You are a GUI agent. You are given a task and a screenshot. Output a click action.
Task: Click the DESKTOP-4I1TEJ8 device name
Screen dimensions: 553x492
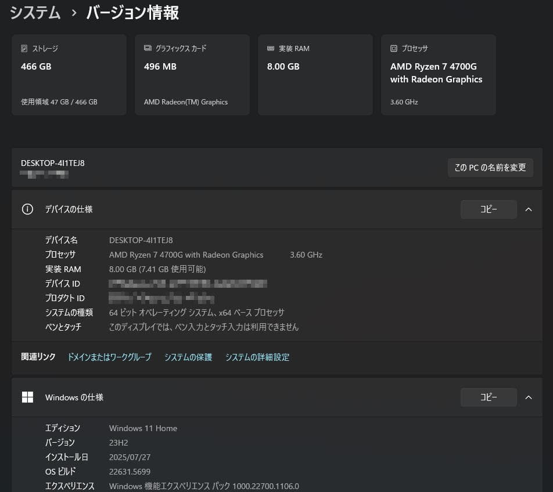(x=52, y=162)
